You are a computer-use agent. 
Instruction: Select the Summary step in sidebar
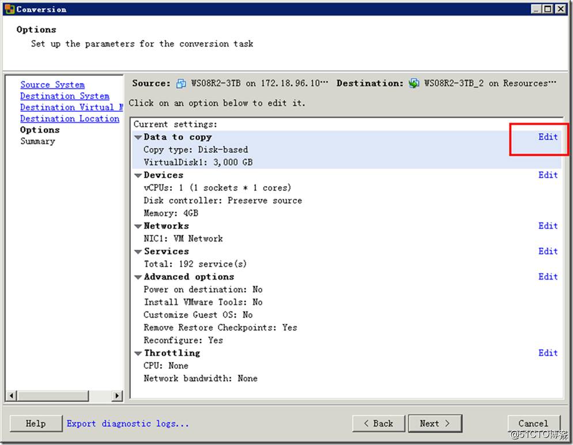(x=37, y=141)
